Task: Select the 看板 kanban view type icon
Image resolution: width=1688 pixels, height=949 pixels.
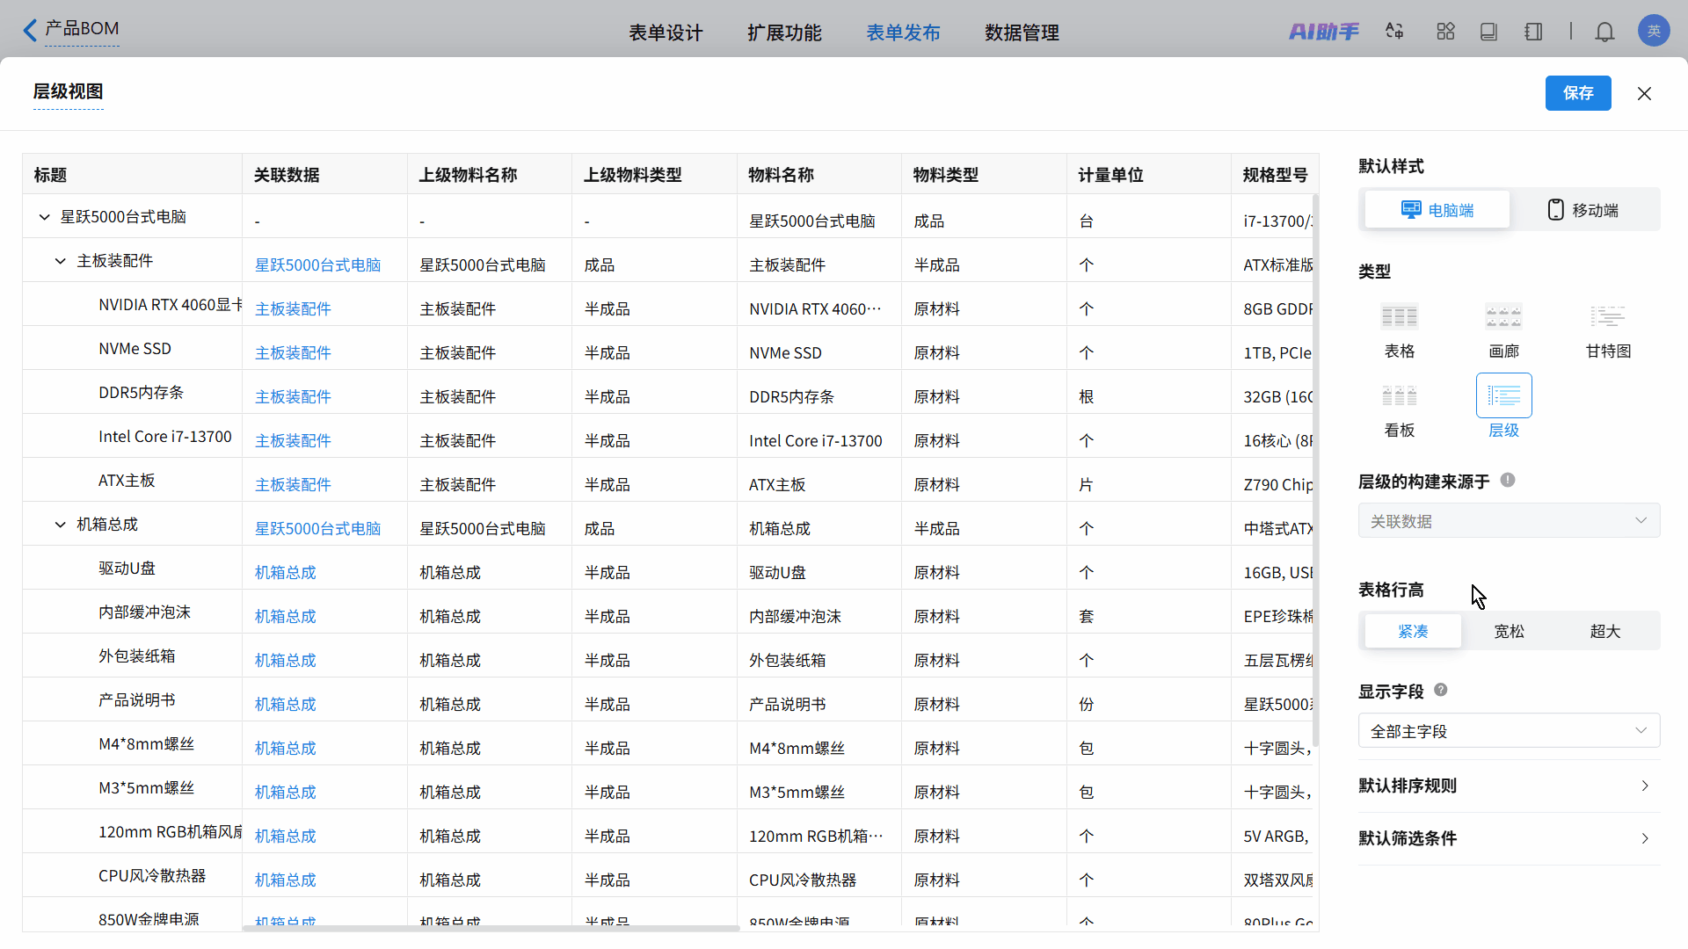Action: click(x=1399, y=396)
